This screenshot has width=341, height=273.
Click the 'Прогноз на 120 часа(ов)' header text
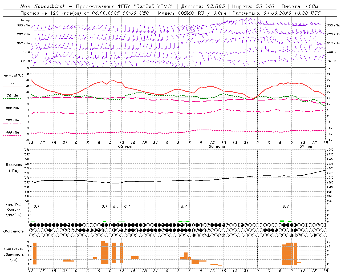[x=51, y=13]
